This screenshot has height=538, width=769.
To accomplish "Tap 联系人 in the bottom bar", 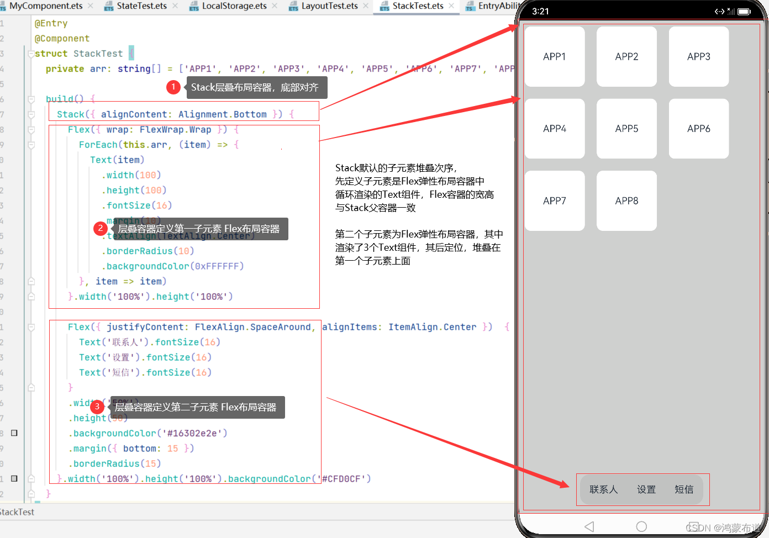I will click(603, 489).
